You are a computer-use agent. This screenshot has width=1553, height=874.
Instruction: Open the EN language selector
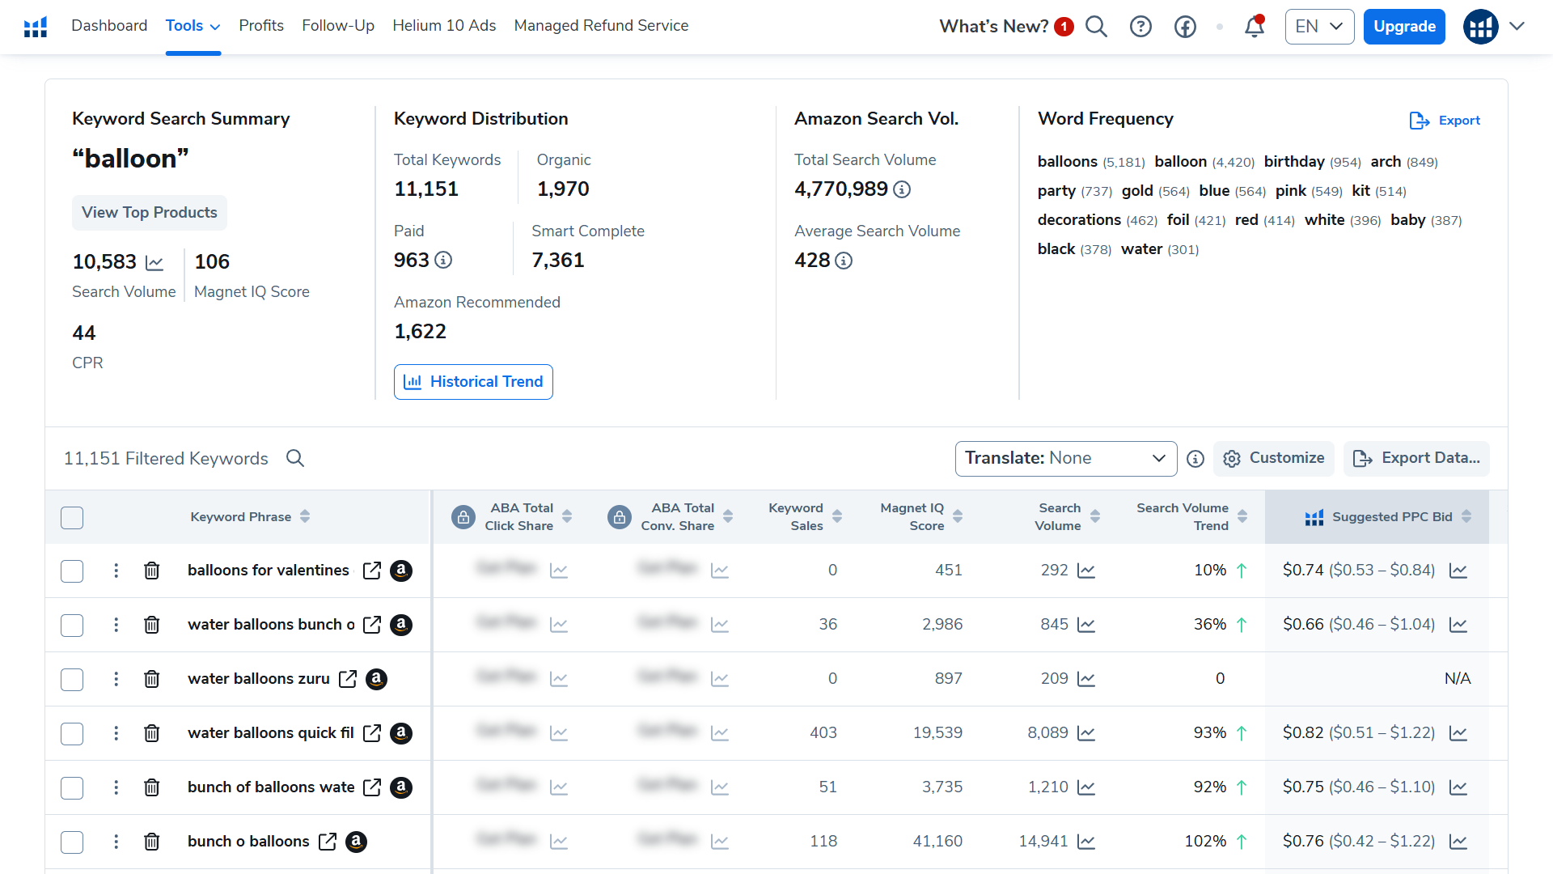pyautogui.click(x=1318, y=27)
